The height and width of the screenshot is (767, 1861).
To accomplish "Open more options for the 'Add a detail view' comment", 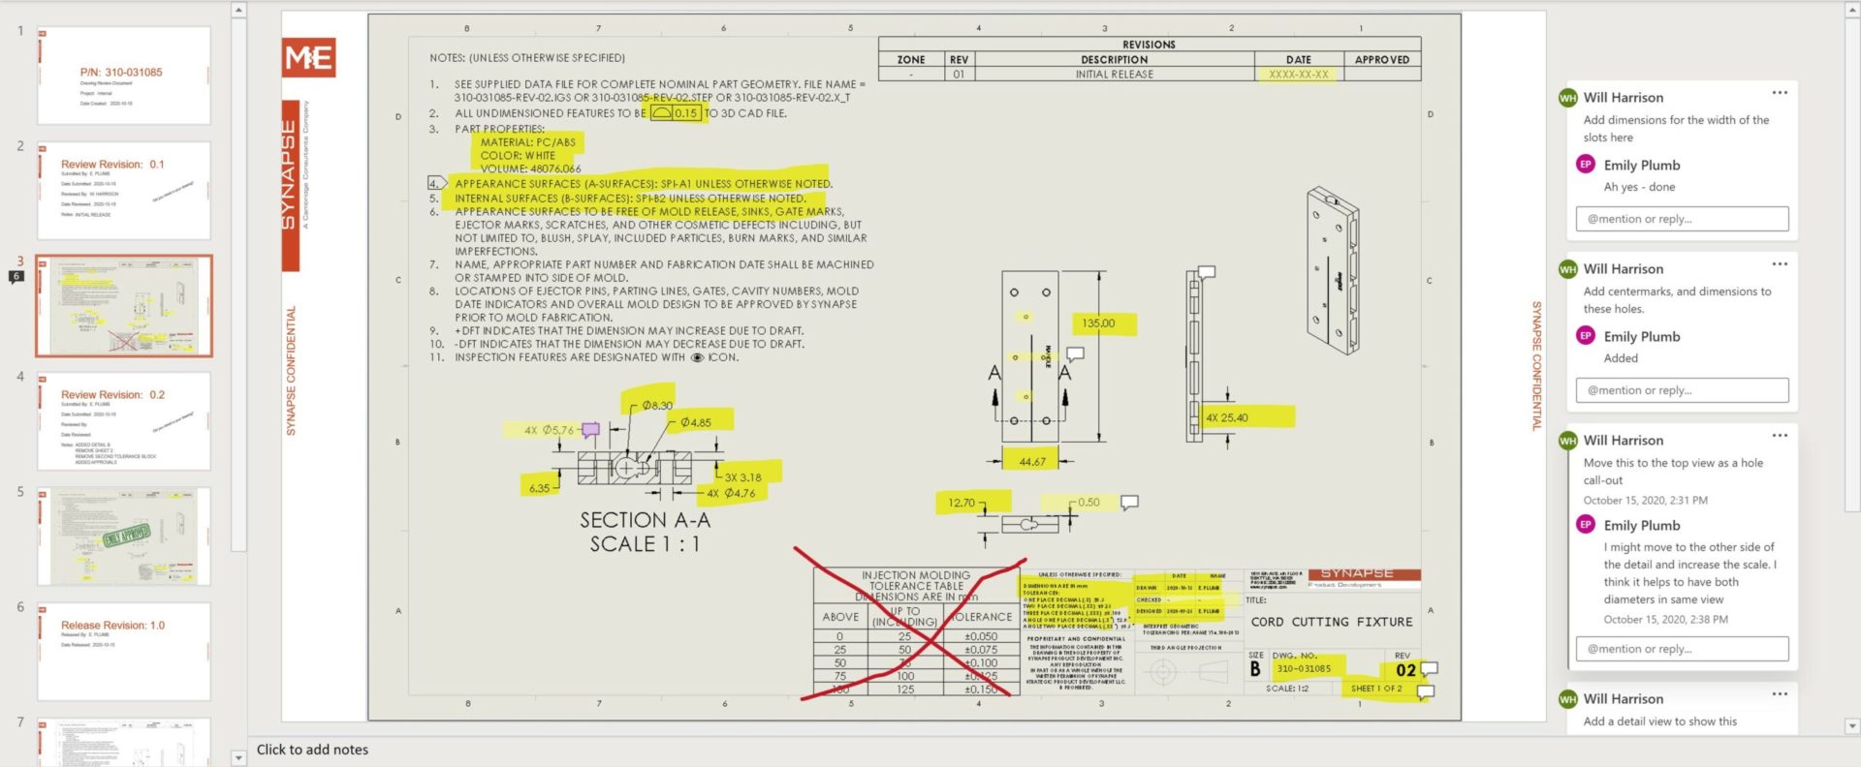I will click(1780, 694).
